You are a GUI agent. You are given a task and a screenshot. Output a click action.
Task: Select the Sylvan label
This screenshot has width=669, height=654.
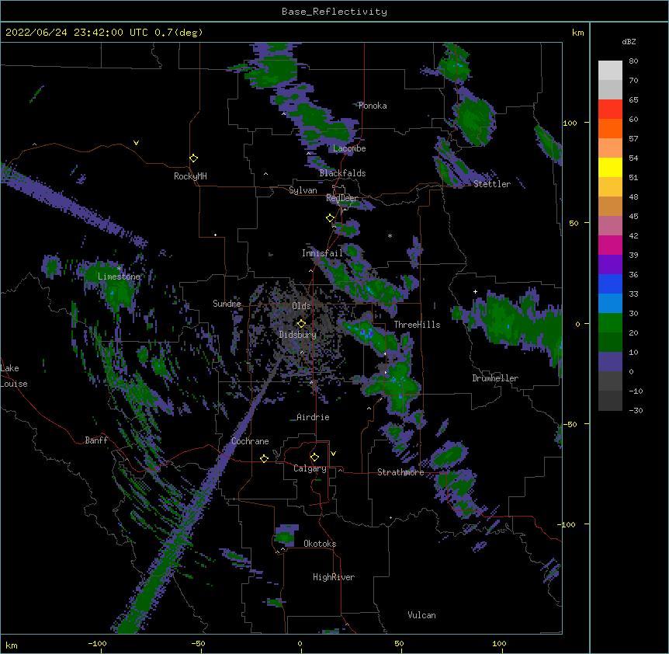click(303, 190)
